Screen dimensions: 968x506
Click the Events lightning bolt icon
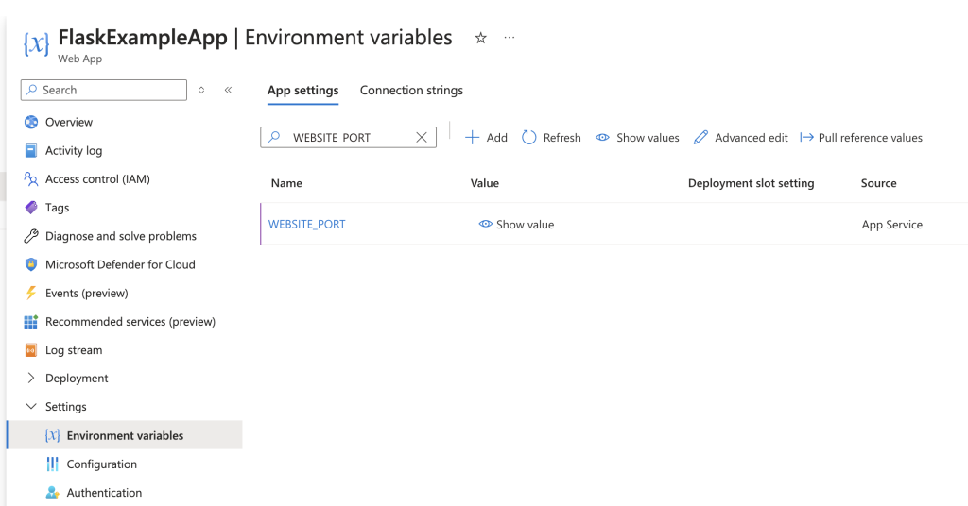[x=31, y=293]
